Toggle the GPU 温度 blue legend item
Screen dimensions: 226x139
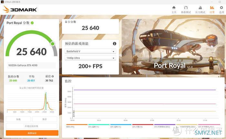(x=121, y=126)
